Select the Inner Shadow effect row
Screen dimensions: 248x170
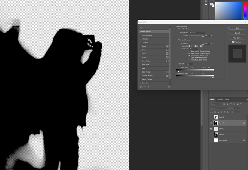154,61
